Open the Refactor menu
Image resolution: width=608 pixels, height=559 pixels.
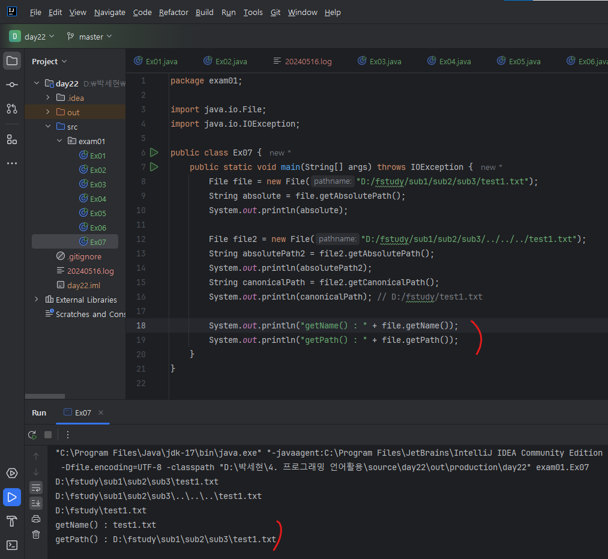coord(173,12)
